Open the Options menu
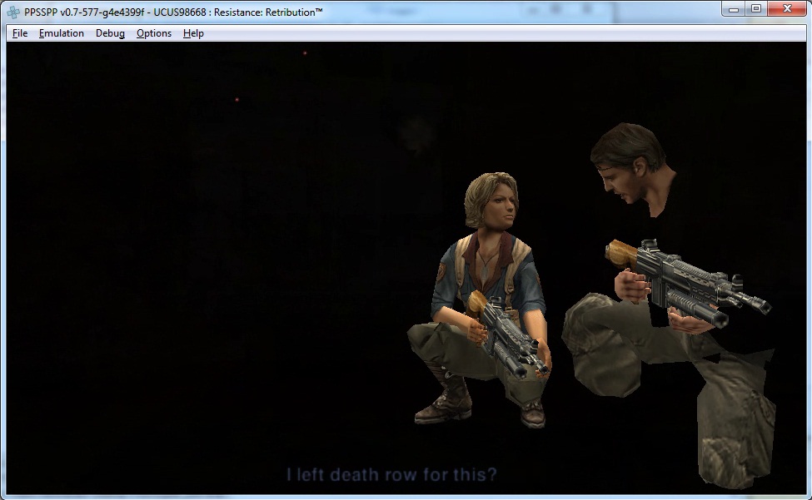The image size is (812, 500). pyautogui.click(x=154, y=33)
